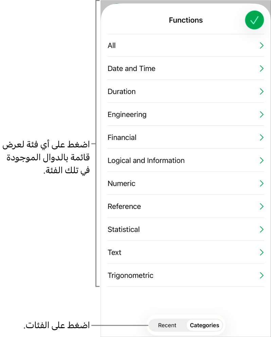Switch to the Recent tab

point(167,325)
